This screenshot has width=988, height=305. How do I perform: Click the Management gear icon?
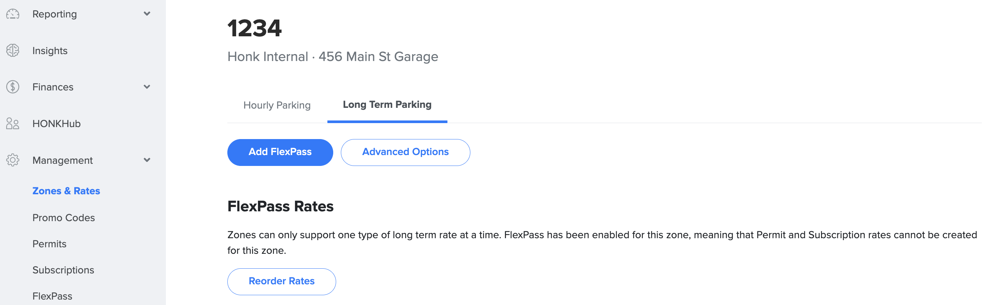(x=13, y=160)
